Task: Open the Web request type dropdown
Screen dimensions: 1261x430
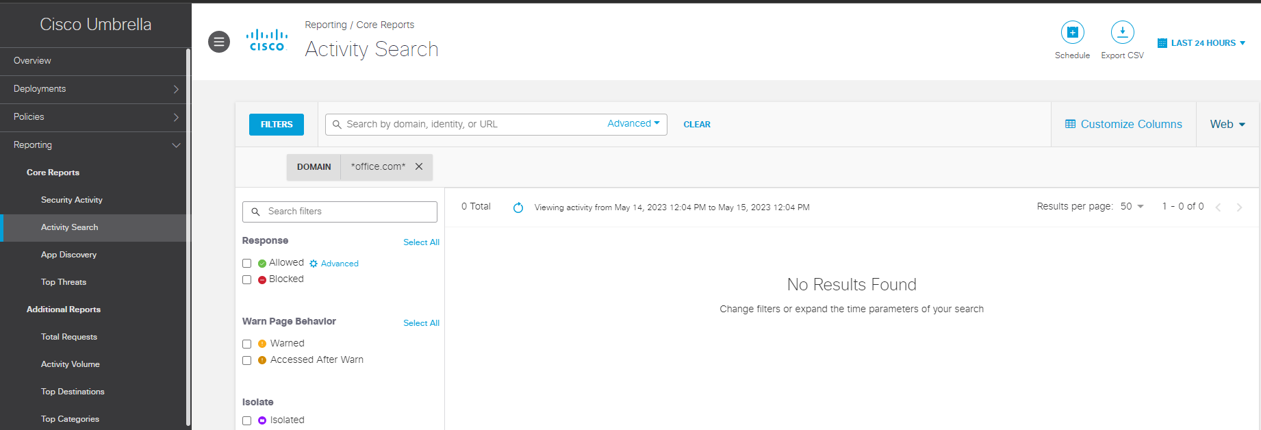Action: coord(1227,124)
